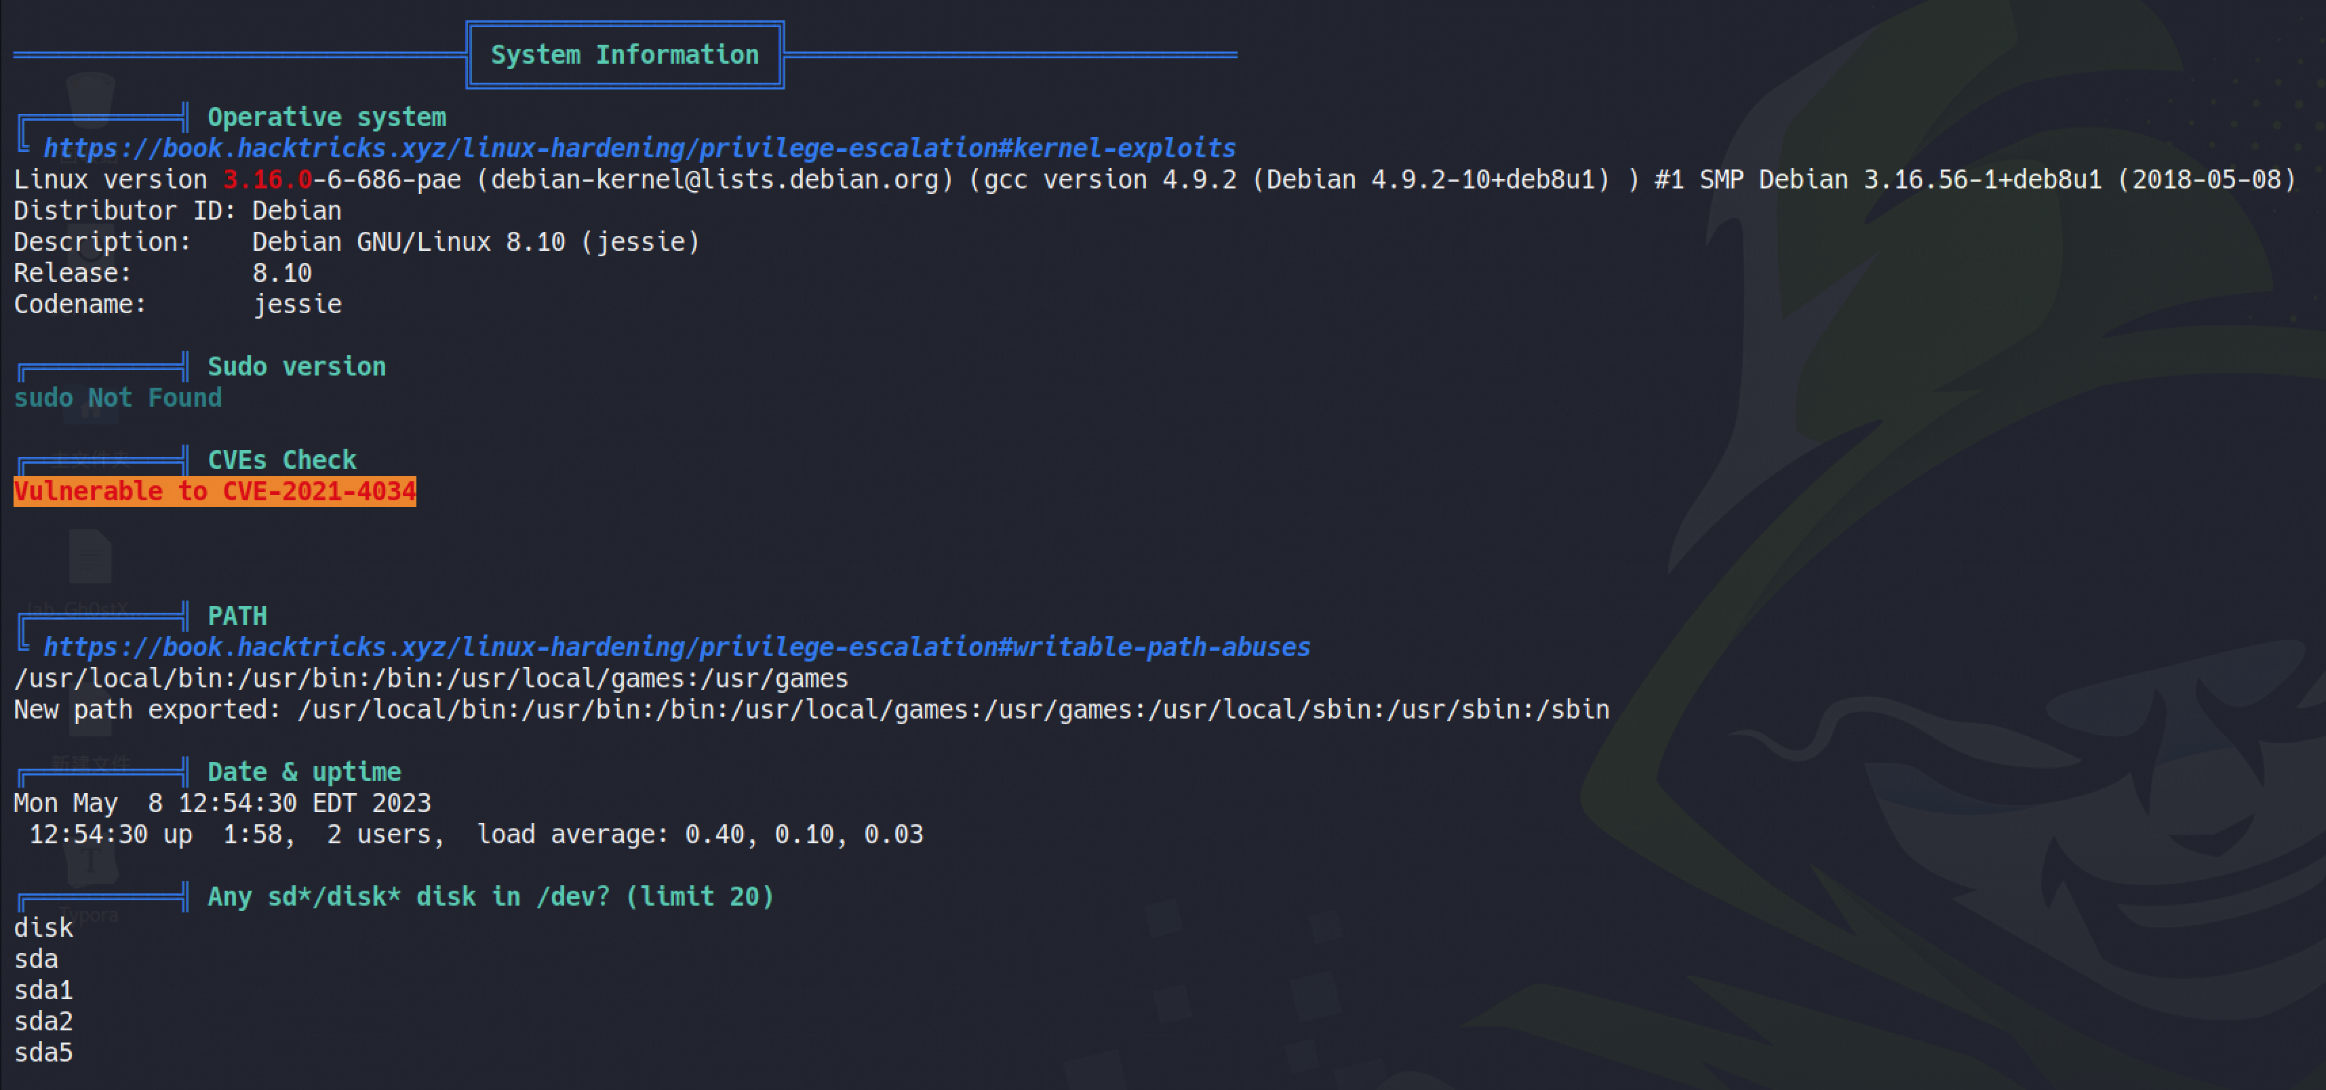The width and height of the screenshot is (2326, 1090).
Task: Click the Sudo version section header
Action: [296, 366]
